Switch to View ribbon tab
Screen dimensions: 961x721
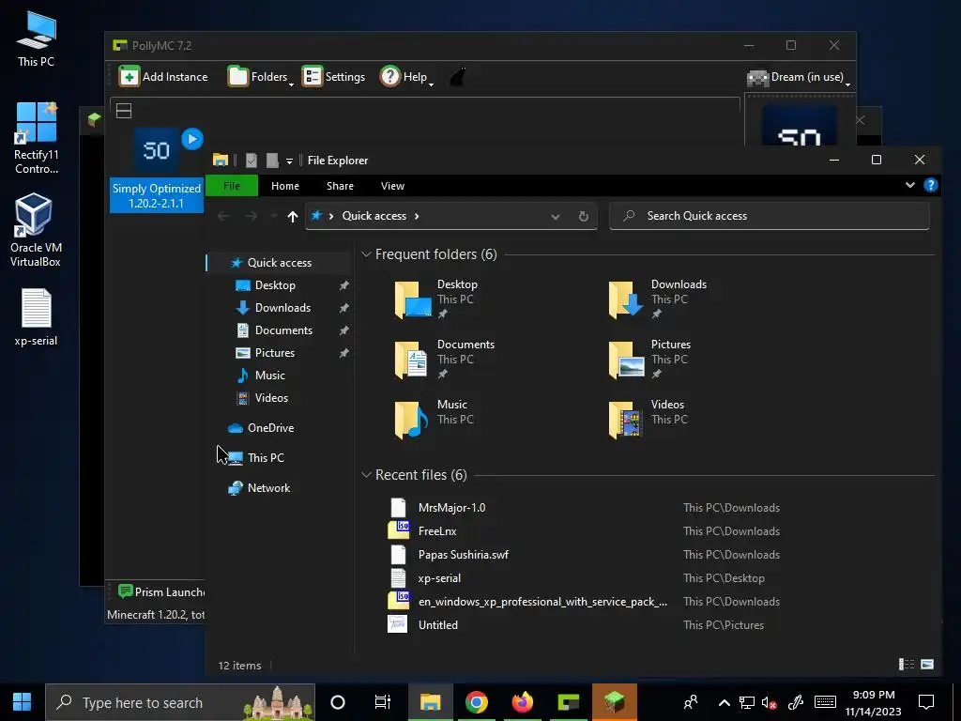click(x=392, y=186)
